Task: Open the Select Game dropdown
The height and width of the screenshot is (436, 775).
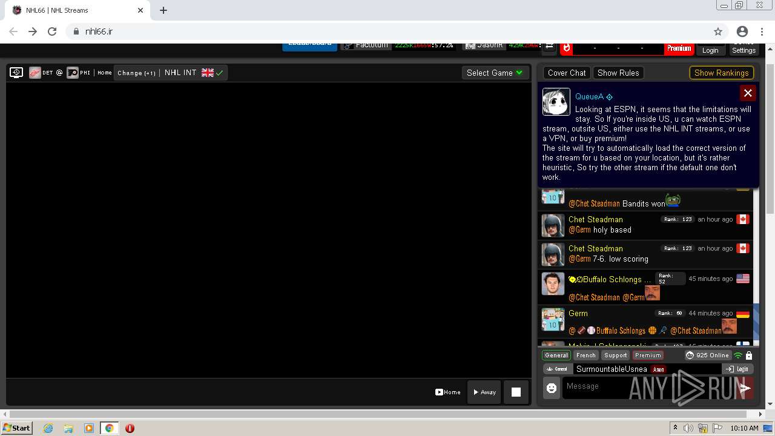Action: coord(494,73)
